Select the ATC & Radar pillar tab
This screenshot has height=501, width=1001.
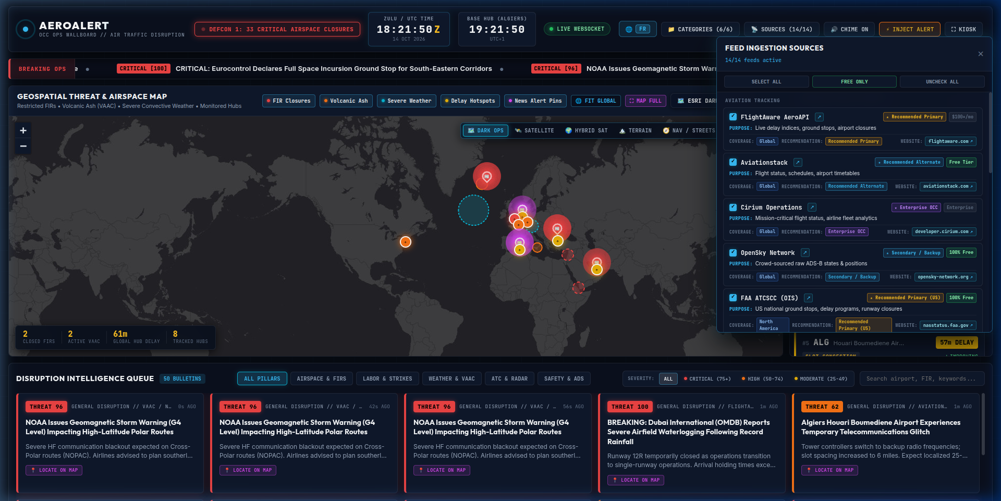(509, 379)
